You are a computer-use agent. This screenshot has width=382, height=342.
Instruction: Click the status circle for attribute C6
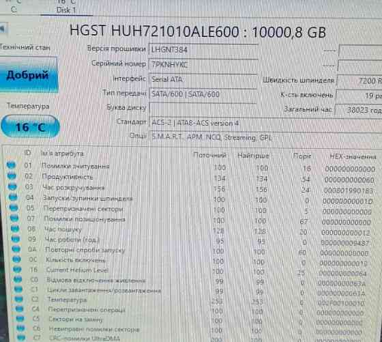[x=20, y=328]
